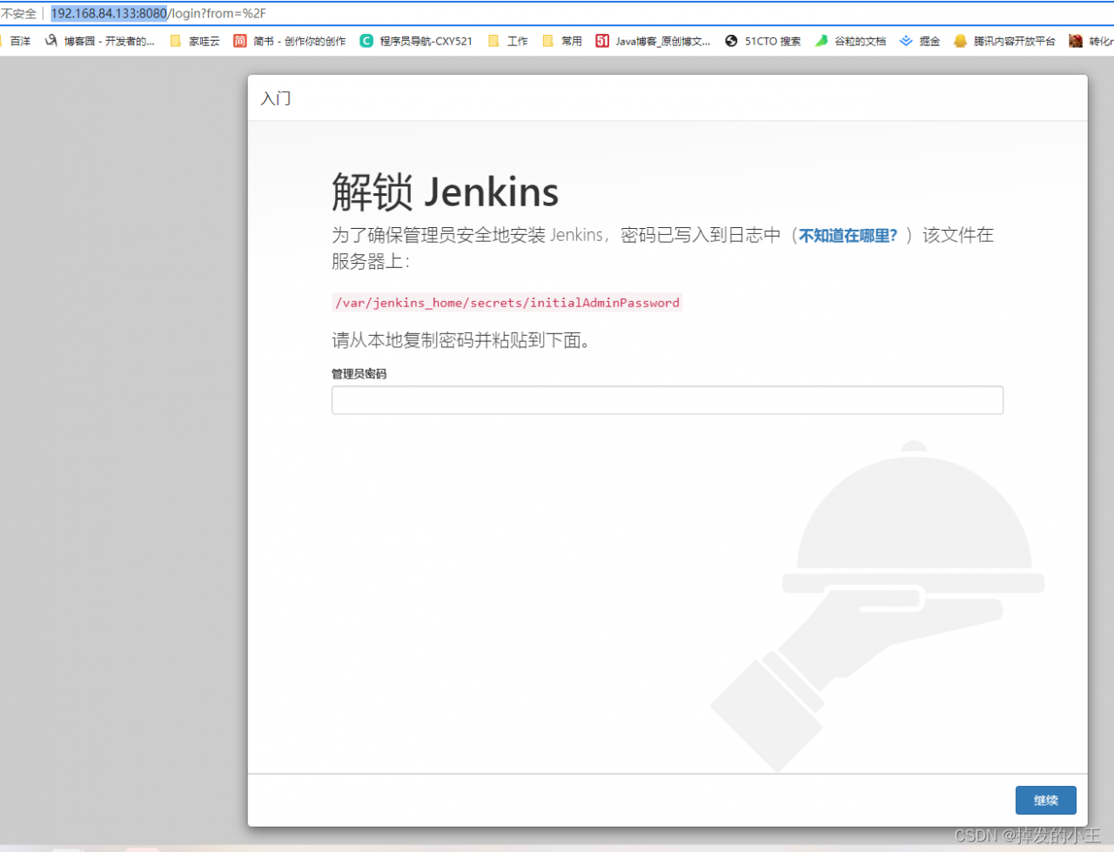Viewport: 1114px width, 852px height.
Task: Click the 继续 button
Action: pos(1045,800)
